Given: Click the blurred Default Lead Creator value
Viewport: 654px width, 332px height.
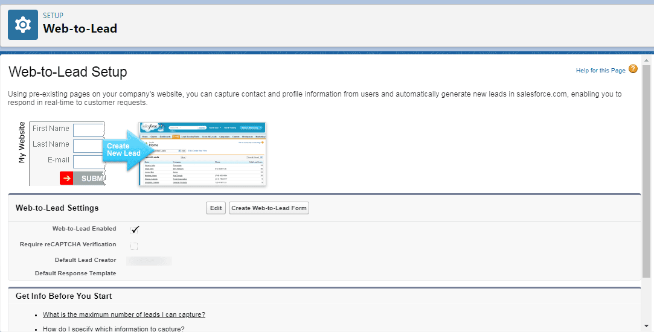Looking at the screenshot, I should (x=149, y=261).
